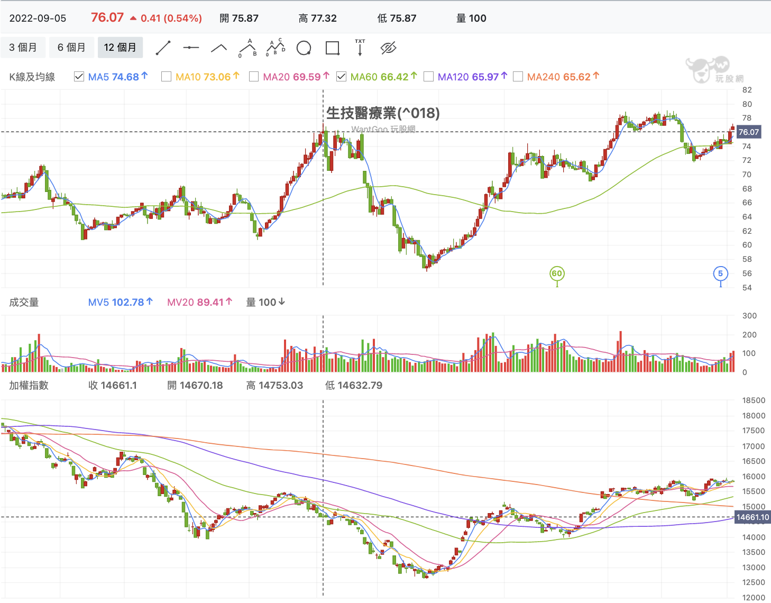Click the MA10 73.06 value label

click(207, 77)
